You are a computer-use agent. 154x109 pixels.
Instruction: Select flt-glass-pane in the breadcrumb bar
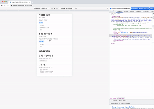121,98
